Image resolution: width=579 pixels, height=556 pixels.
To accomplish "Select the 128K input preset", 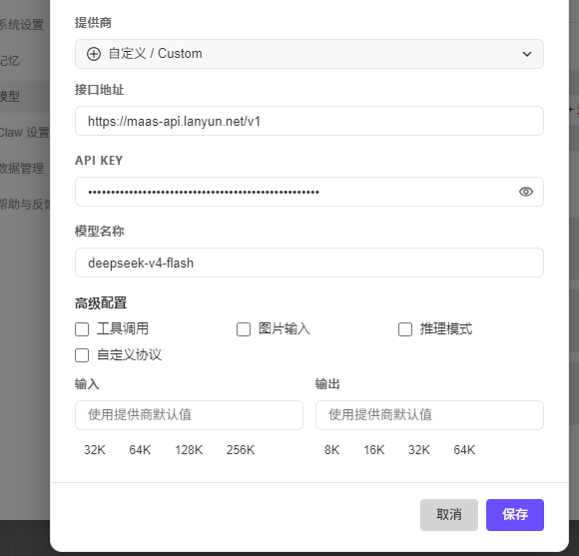I will 189,450.
